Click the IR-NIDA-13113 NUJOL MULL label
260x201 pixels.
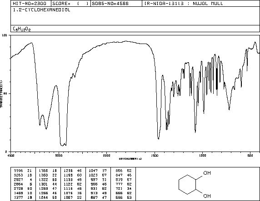click(x=184, y=4)
